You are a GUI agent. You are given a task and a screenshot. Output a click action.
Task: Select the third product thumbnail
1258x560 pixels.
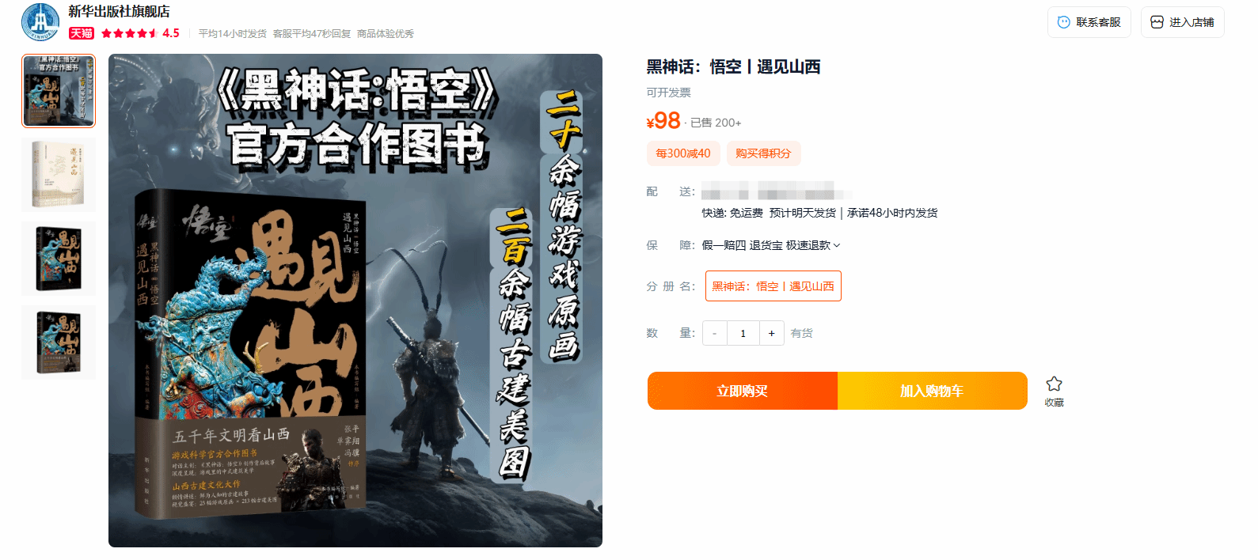[x=59, y=259]
